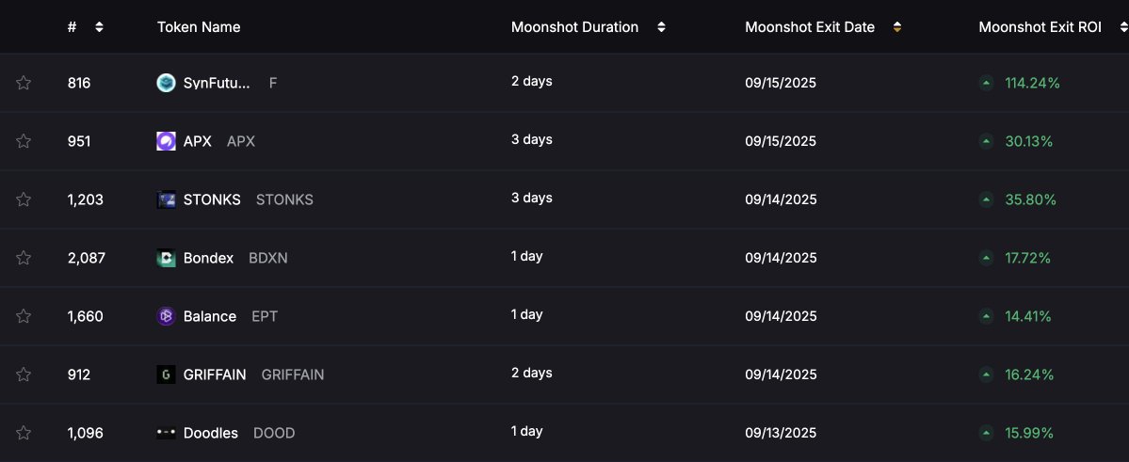Image resolution: width=1129 pixels, height=462 pixels.
Task: Click the SynFutures token logo
Action: coord(166,83)
